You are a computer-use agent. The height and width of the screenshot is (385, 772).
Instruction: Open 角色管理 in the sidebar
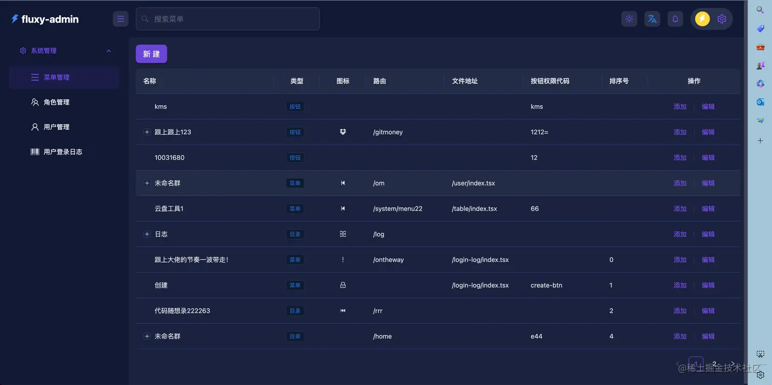click(64, 102)
